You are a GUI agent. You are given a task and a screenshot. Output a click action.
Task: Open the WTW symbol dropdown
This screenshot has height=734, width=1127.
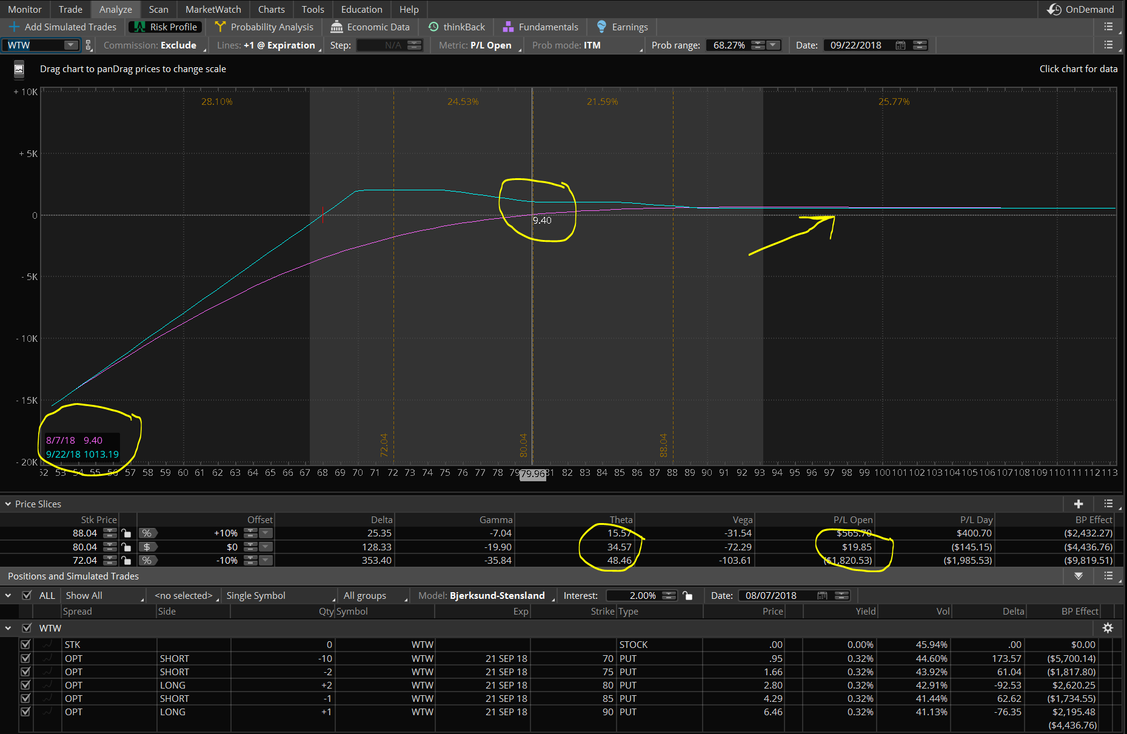71,45
